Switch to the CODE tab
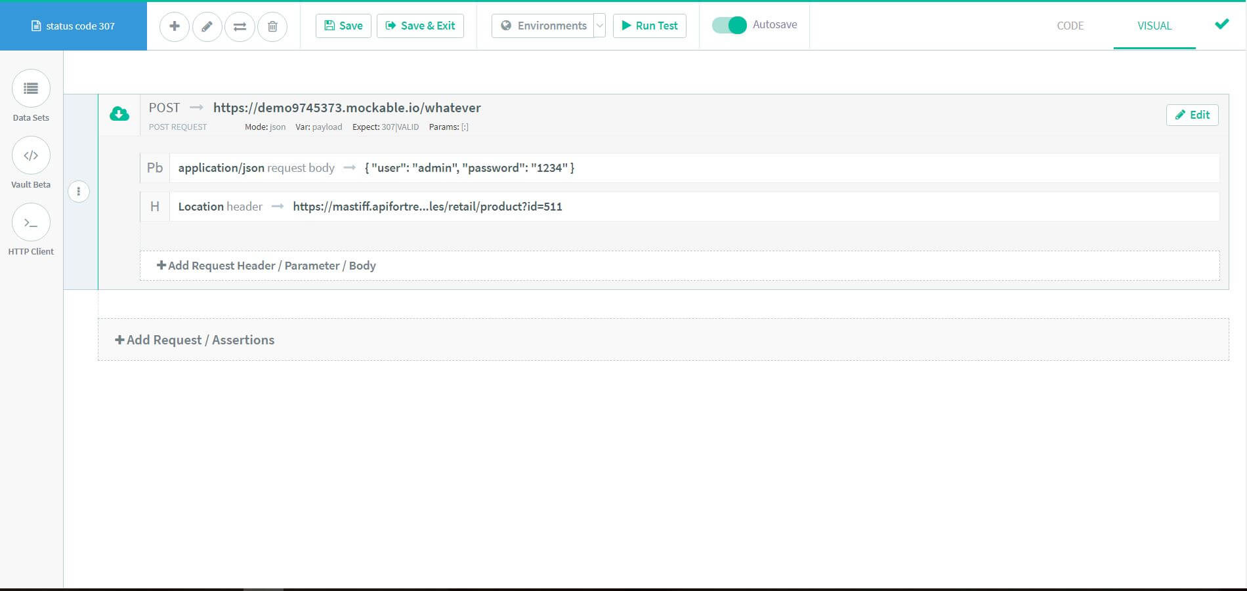 coord(1070,26)
